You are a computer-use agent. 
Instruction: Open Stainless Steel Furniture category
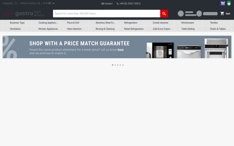pos(105,23)
